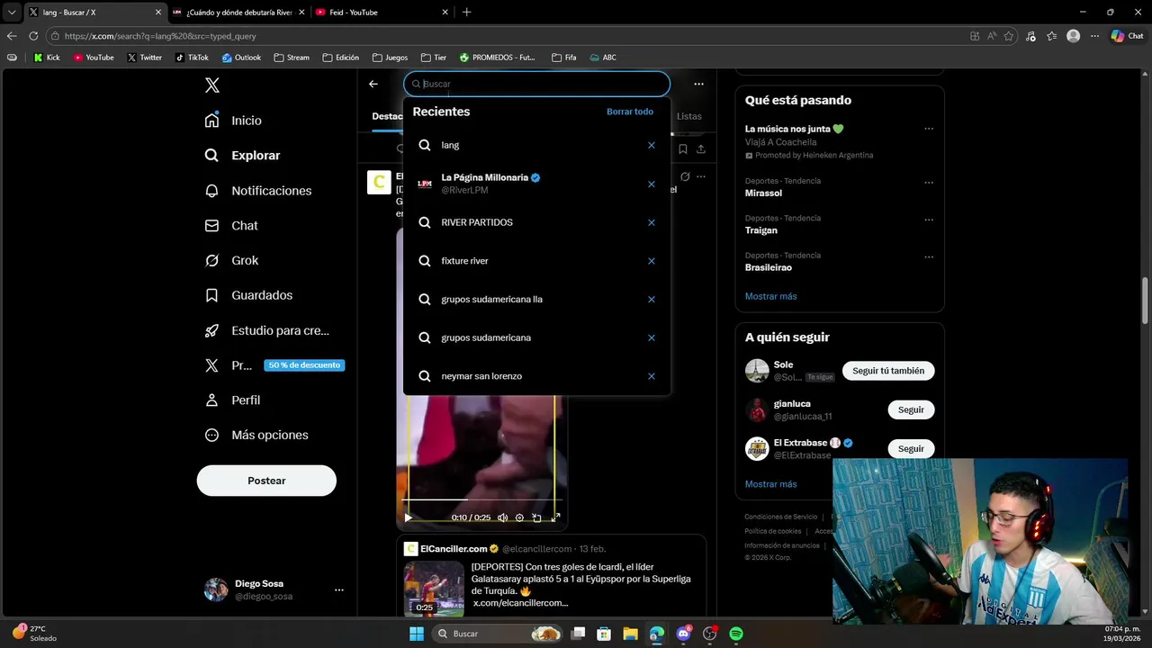Remove 'grupos sudamericana' from recent searches
The width and height of the screenshot is (1152, 648).
pyautogui.click(x=652, y=337)
